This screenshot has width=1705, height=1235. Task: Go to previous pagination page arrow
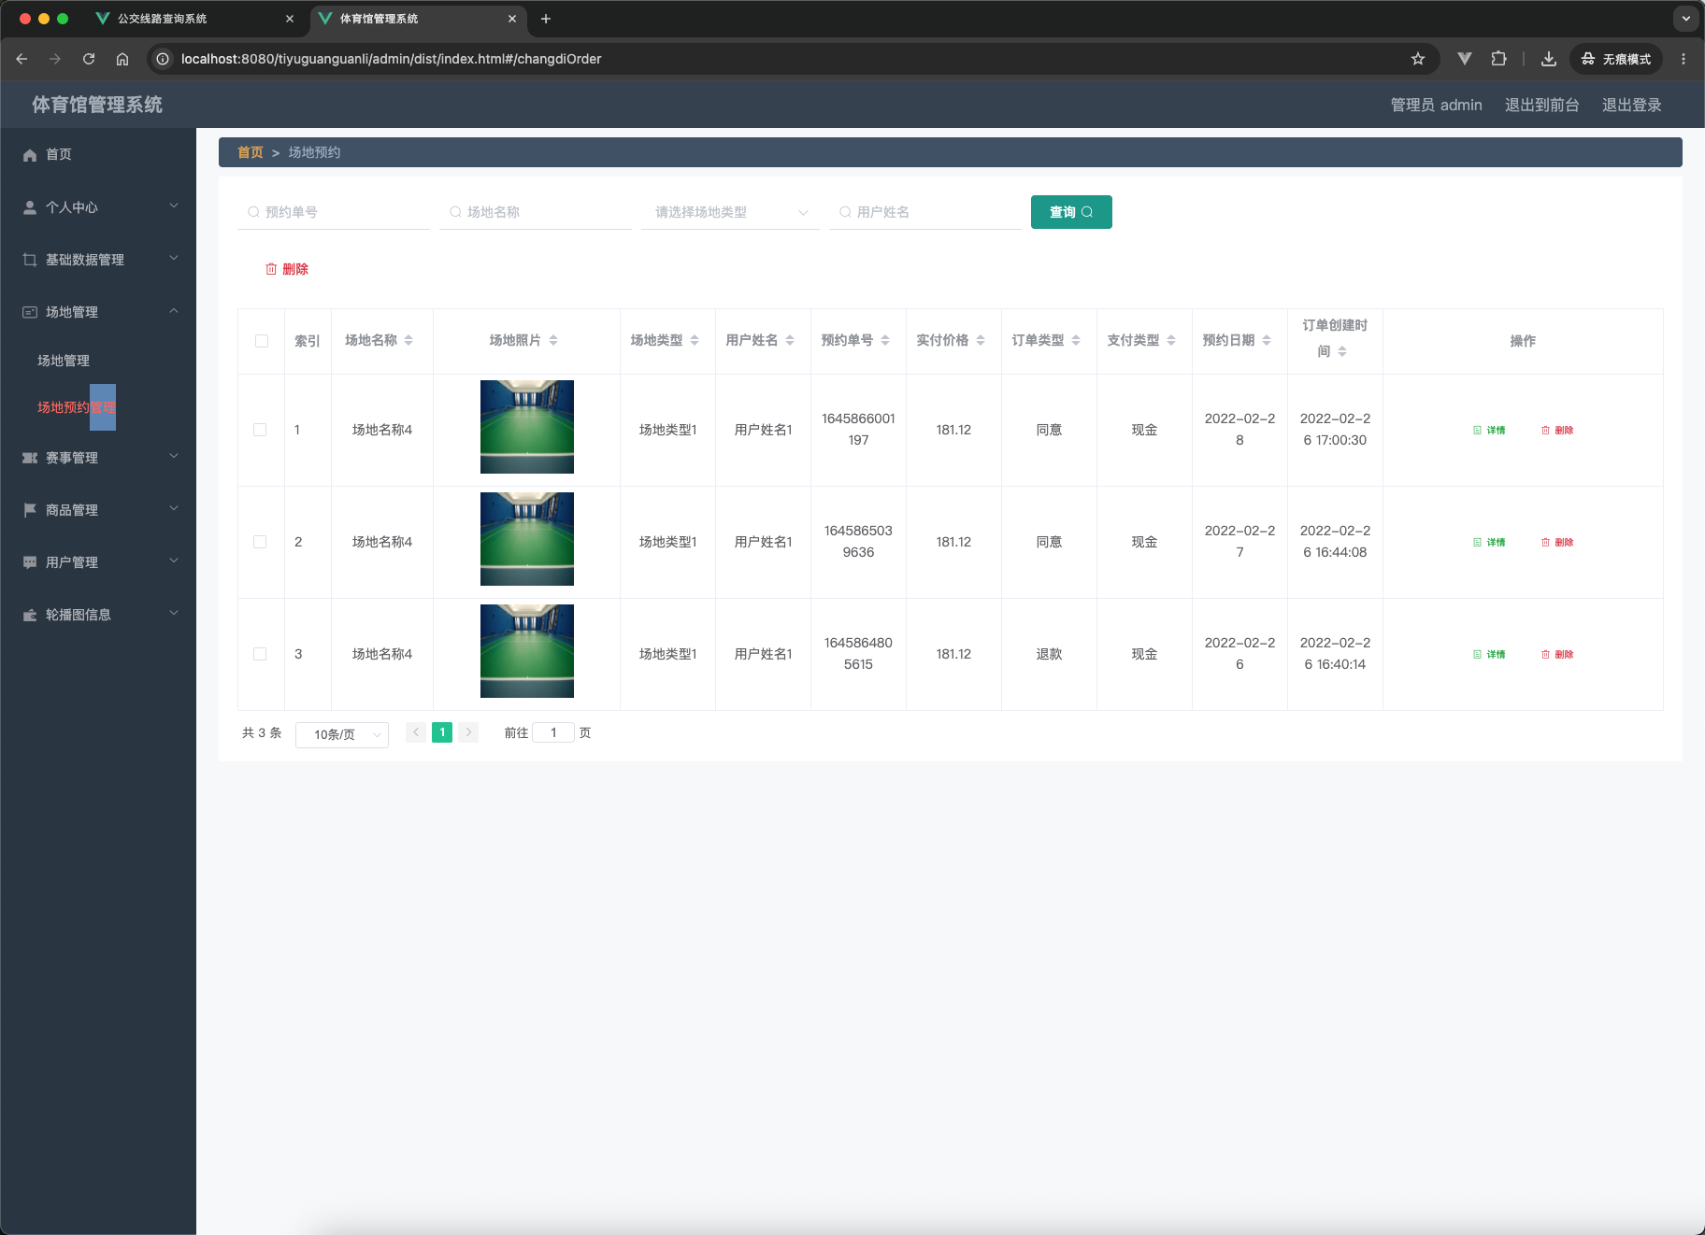pos(416,732)
